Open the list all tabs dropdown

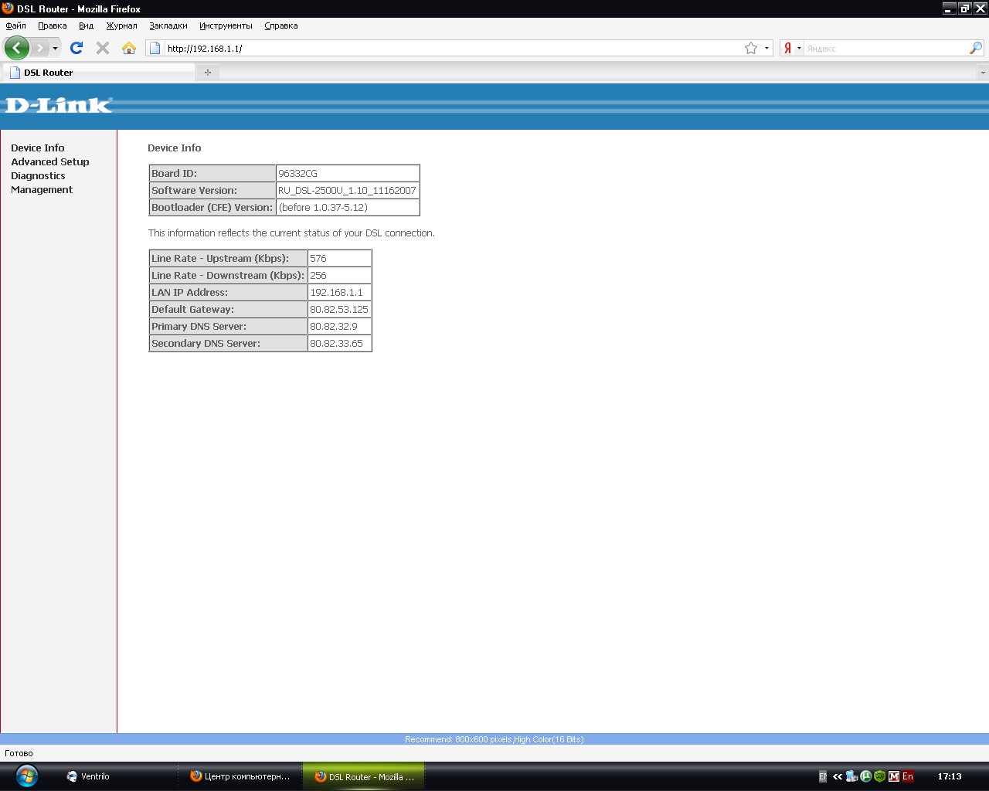(x=982, y=73)
